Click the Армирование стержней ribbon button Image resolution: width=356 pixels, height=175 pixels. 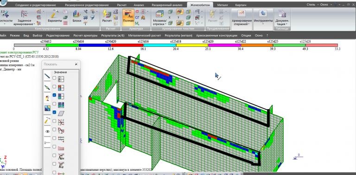pos(242,19)
